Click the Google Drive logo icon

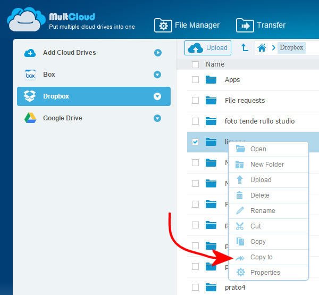point(30,118)
